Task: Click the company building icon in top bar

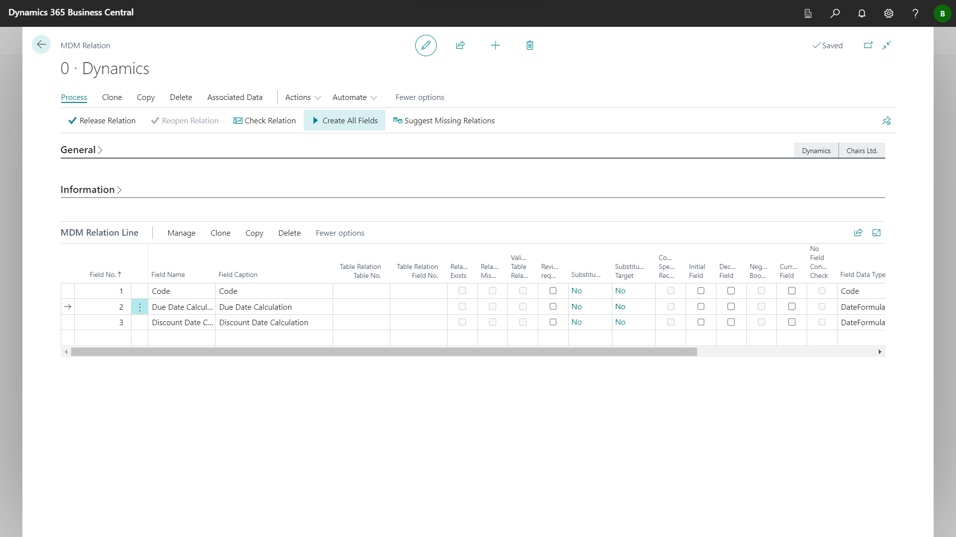Action: pos(808,13)
